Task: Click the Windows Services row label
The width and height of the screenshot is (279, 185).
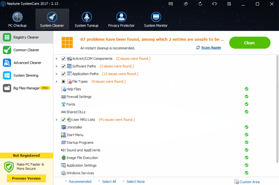Action: pyautogui.click(x=80, y=173)
